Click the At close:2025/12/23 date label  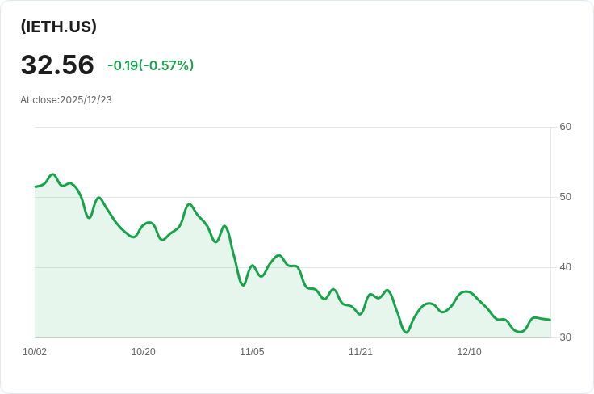tap(66, 100)
